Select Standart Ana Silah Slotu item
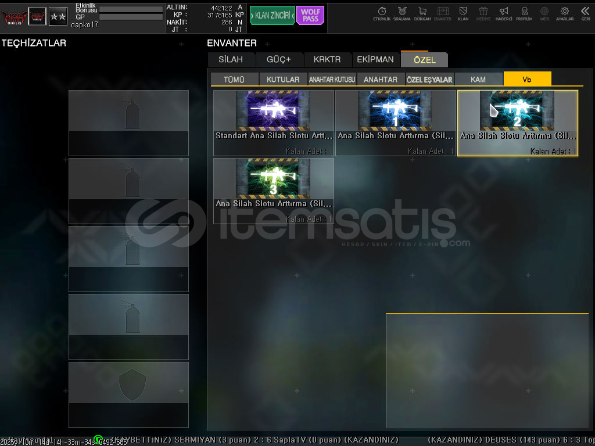Viewport: 595px width, 446px height. click(x=274, y=123)
